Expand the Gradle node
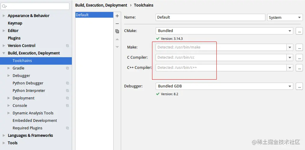The image size is (305, 150). [x=8, y=68]
